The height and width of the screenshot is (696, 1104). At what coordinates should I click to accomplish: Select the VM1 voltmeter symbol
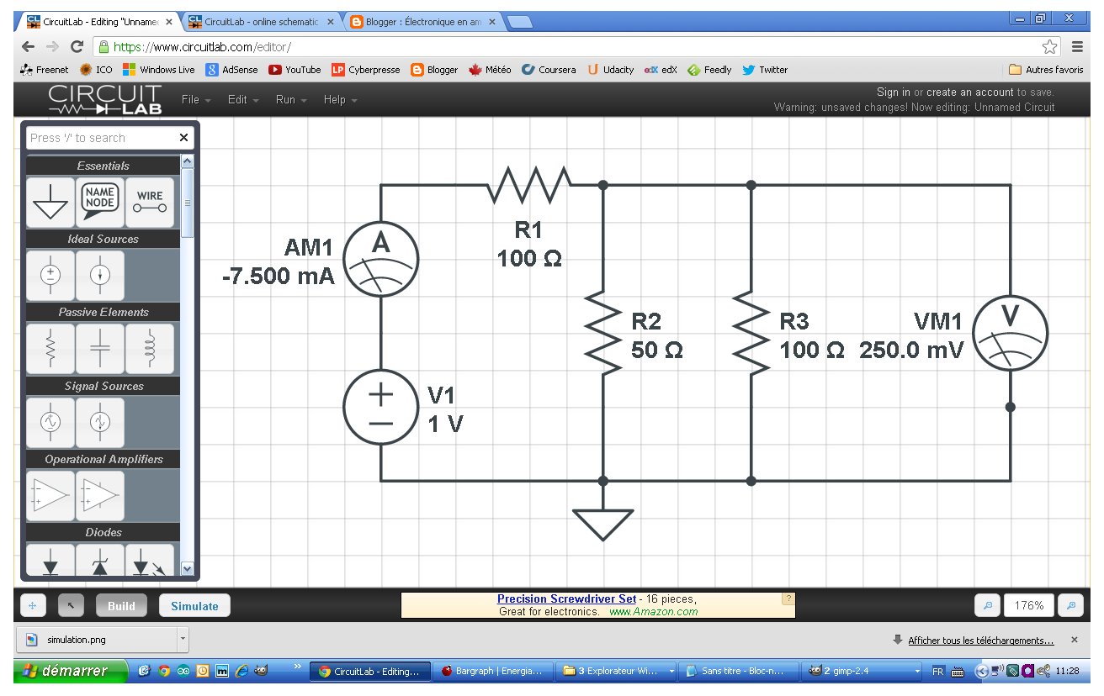click(1010, 332)
